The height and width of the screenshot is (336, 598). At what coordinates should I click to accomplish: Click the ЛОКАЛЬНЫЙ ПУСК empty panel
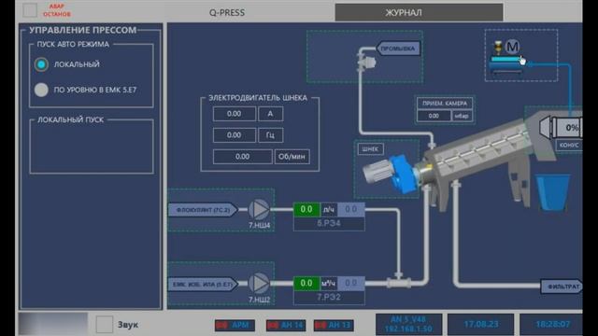point(92,147)
